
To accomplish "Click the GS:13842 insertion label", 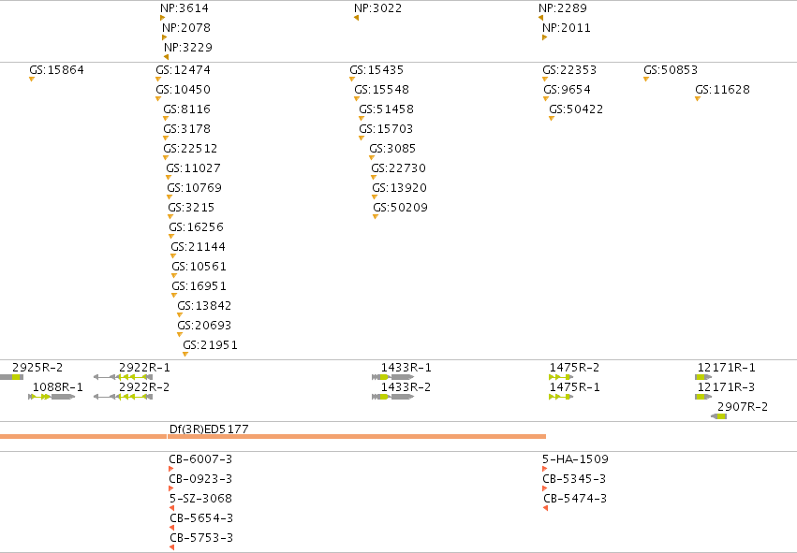I will tap(204, 306).
